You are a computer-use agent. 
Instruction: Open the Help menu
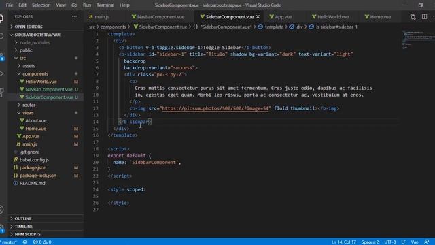[124, 5]
